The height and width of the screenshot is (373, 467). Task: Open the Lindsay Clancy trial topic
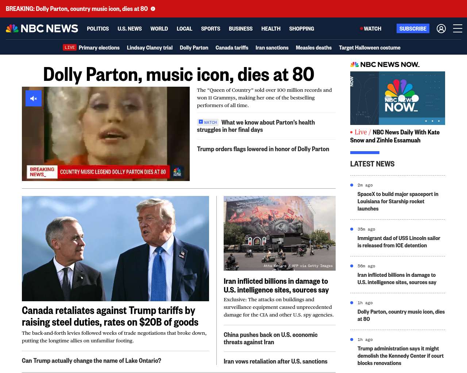click(x=150, y=48)
